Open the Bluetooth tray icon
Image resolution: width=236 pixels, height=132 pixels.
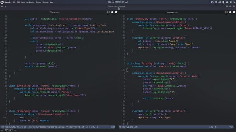pos(223,2)
